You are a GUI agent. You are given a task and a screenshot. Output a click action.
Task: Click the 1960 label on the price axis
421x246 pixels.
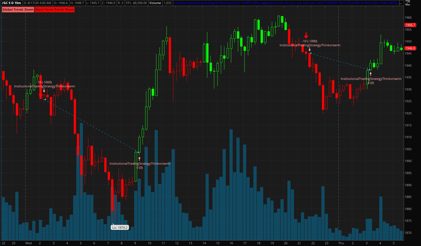[x=408, y=18]
